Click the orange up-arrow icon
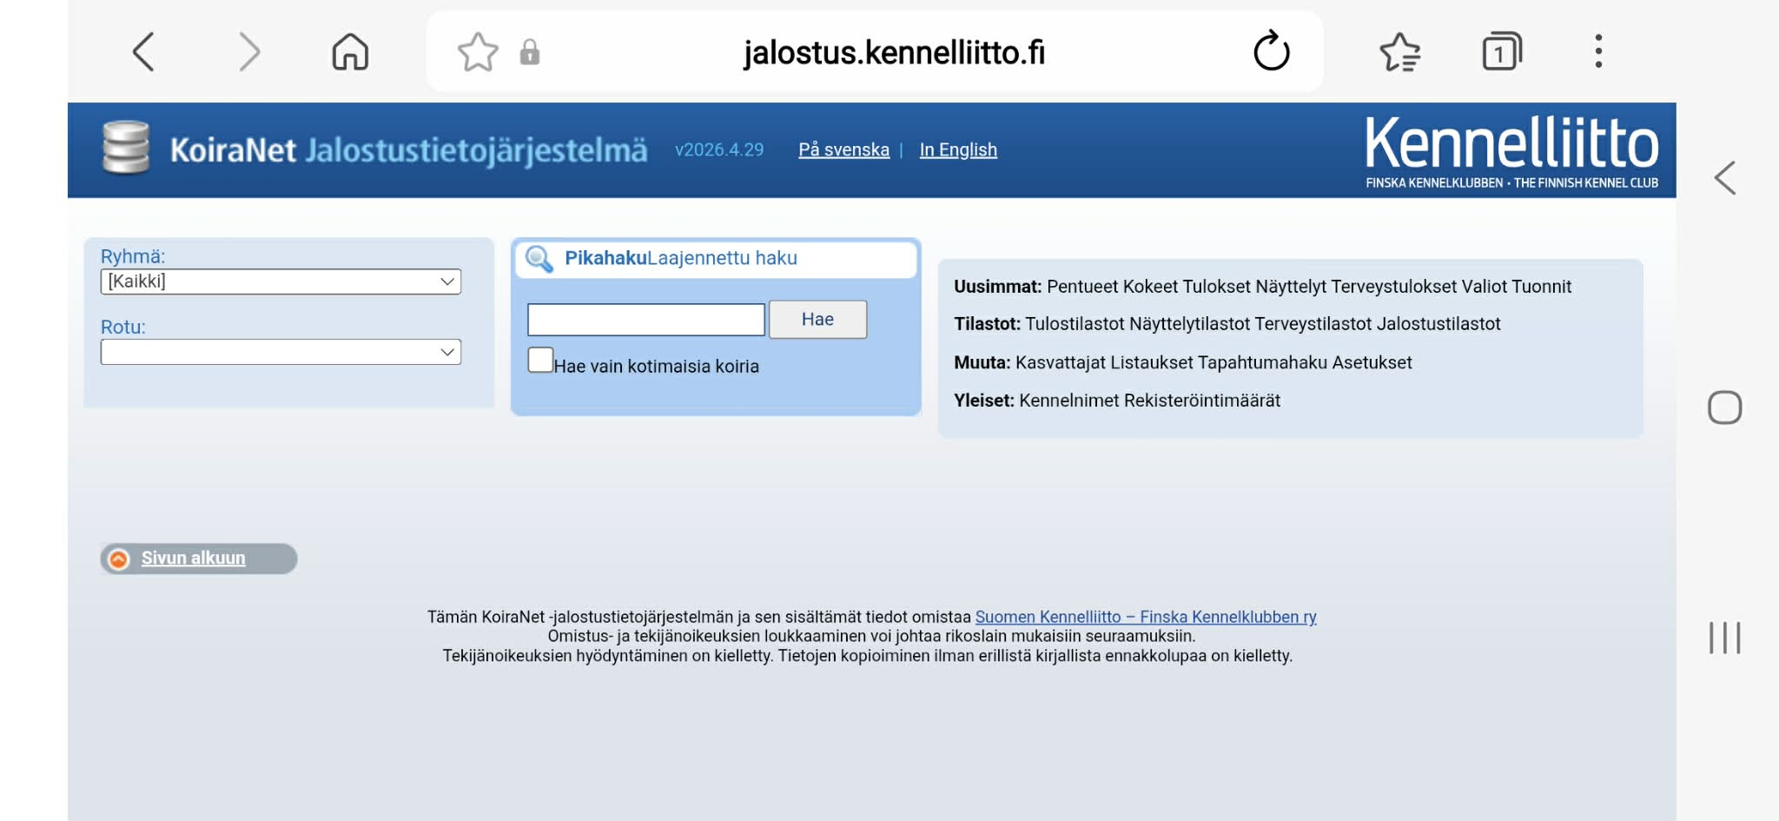The image size is (1779, 821). 119,559
